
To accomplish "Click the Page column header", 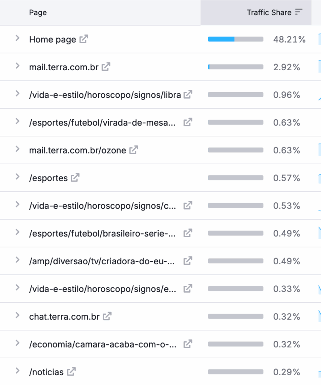I will coord(38,12).
